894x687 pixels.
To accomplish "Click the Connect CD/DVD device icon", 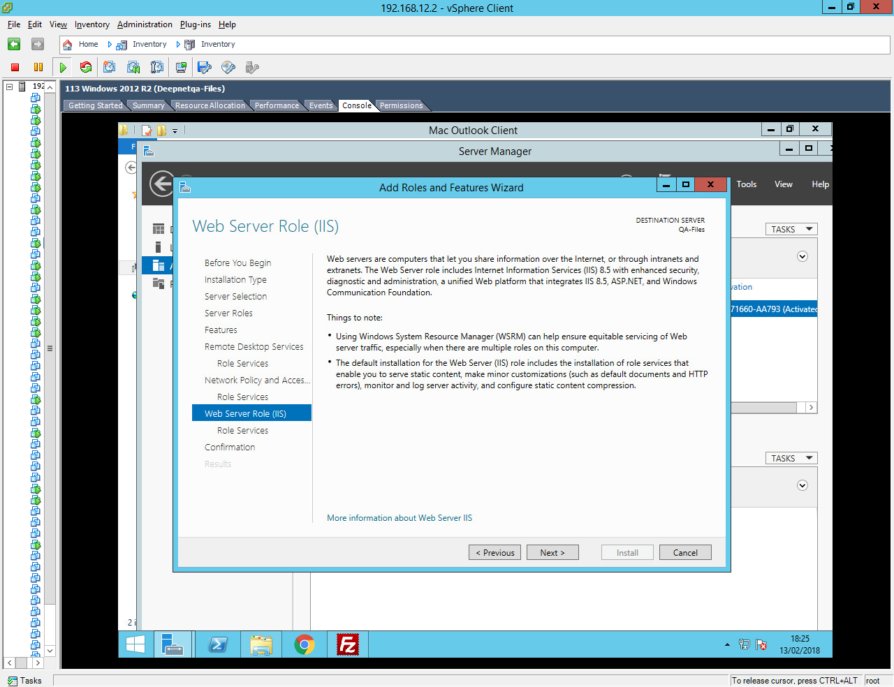I will pos(228,68).
